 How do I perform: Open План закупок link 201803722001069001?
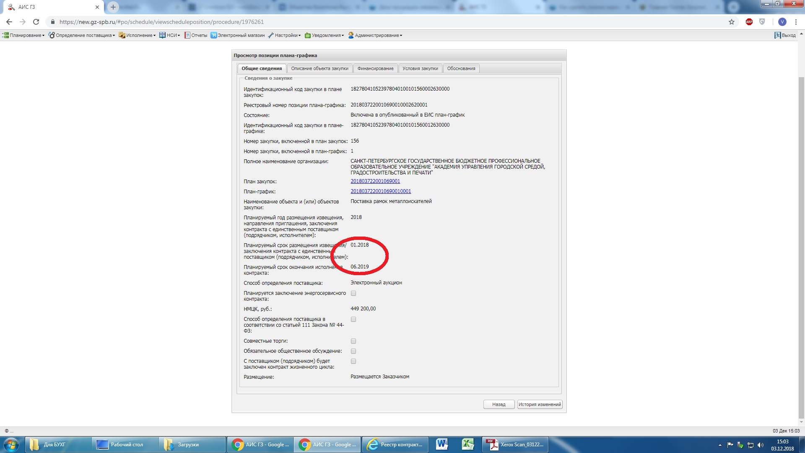click(x=375, y=181)
